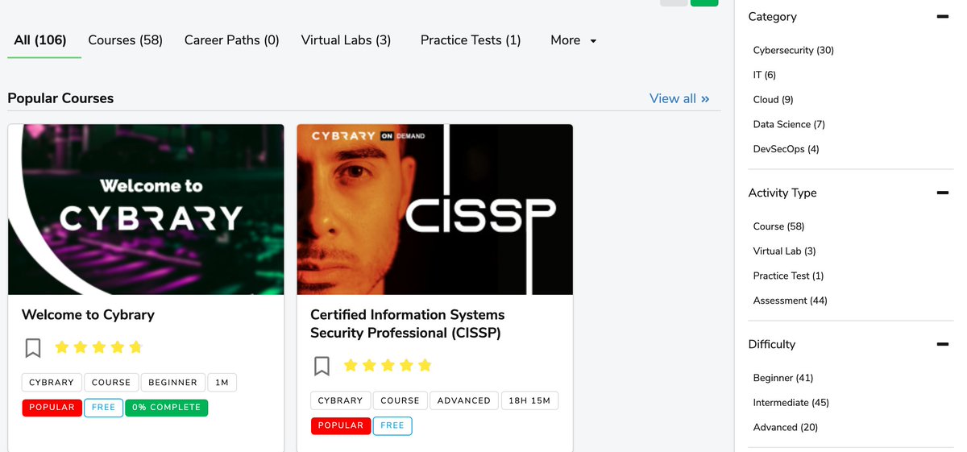Switch to the All (106) tab
Screen dimensions: 967x452
40,40
